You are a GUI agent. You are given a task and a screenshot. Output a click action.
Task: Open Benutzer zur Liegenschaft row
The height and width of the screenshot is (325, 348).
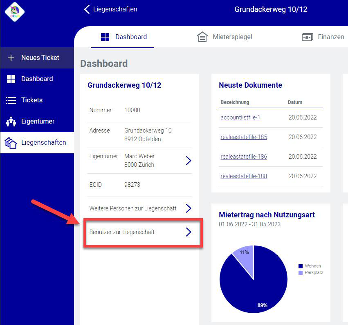point(140,232)
